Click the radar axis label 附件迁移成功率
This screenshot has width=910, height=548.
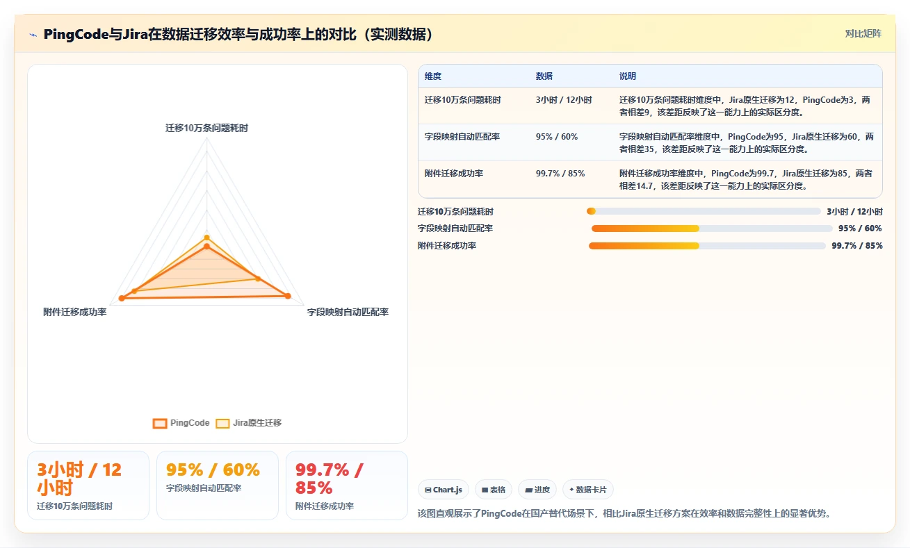coord(75,312)
